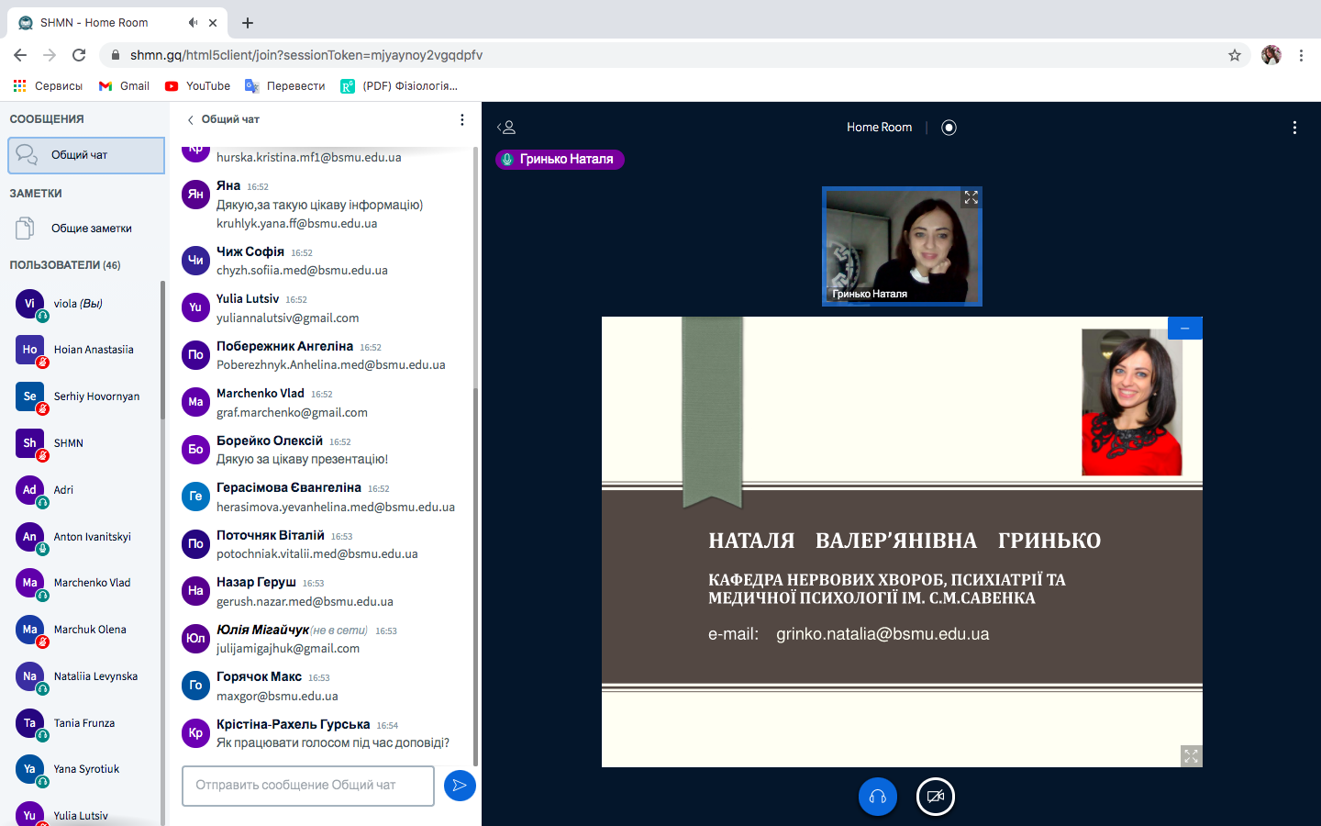
Task: Open the Gmail bookmark
Action: 124,86
